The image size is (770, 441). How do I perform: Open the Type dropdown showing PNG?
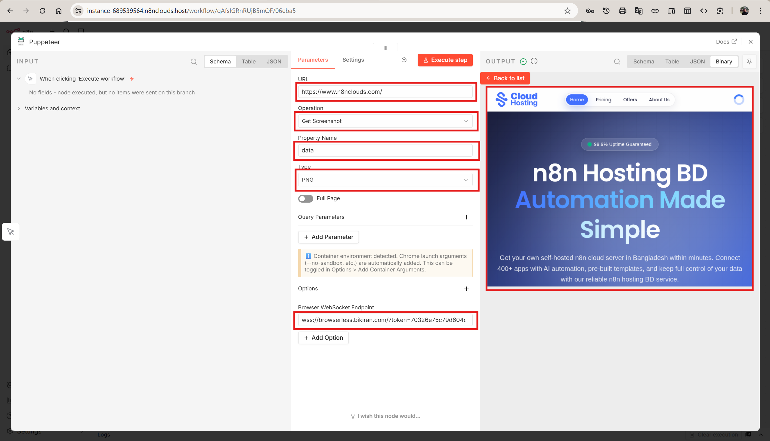[385, 179]
